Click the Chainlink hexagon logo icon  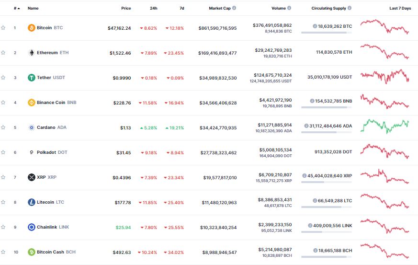click(32, 227)
